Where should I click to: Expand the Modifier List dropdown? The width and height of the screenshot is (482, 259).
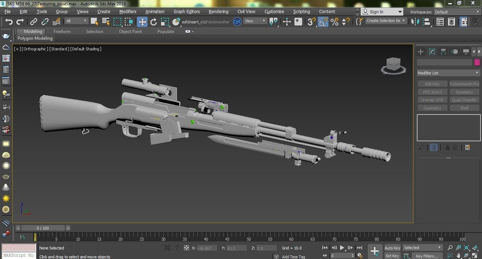448,73
